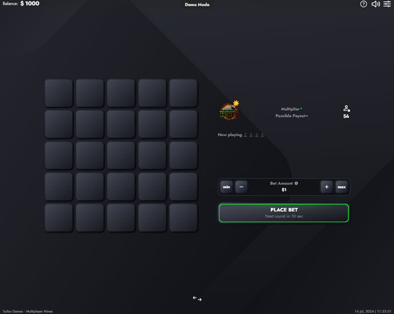The image size is (394, 314).
Task: Set bet to minimum with min button
Action: click(x=227, y=187)
